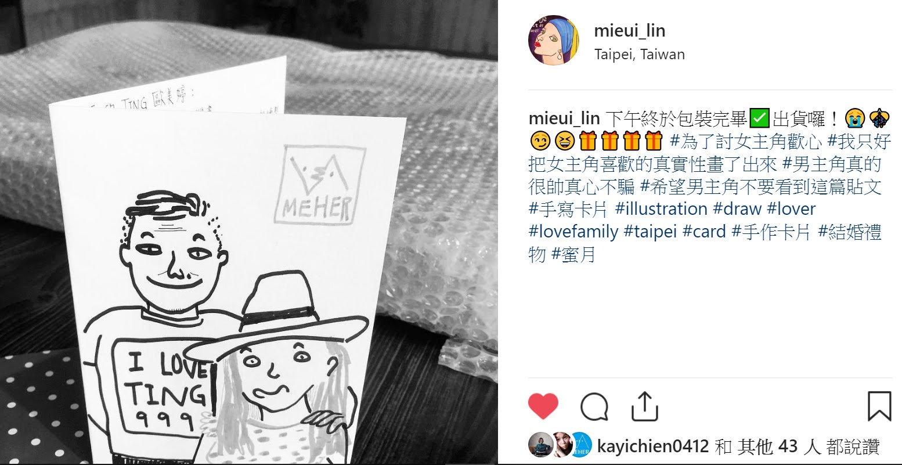Toggle the red heart like icon
The width and height of the screenshot is (902, 465).
543,406
